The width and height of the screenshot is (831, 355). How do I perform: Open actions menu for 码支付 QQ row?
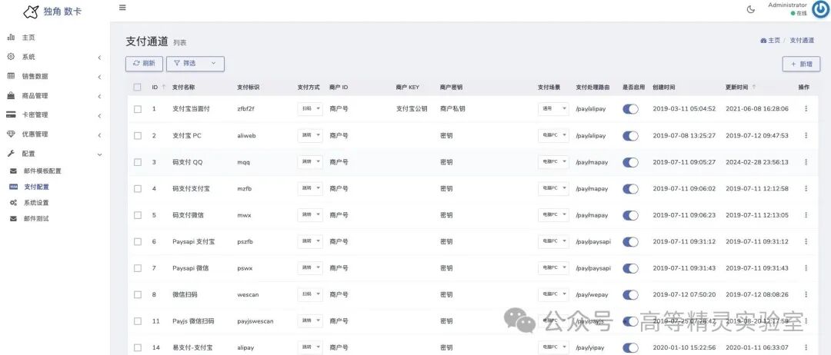pyautogui.click(x=806, y=162)
